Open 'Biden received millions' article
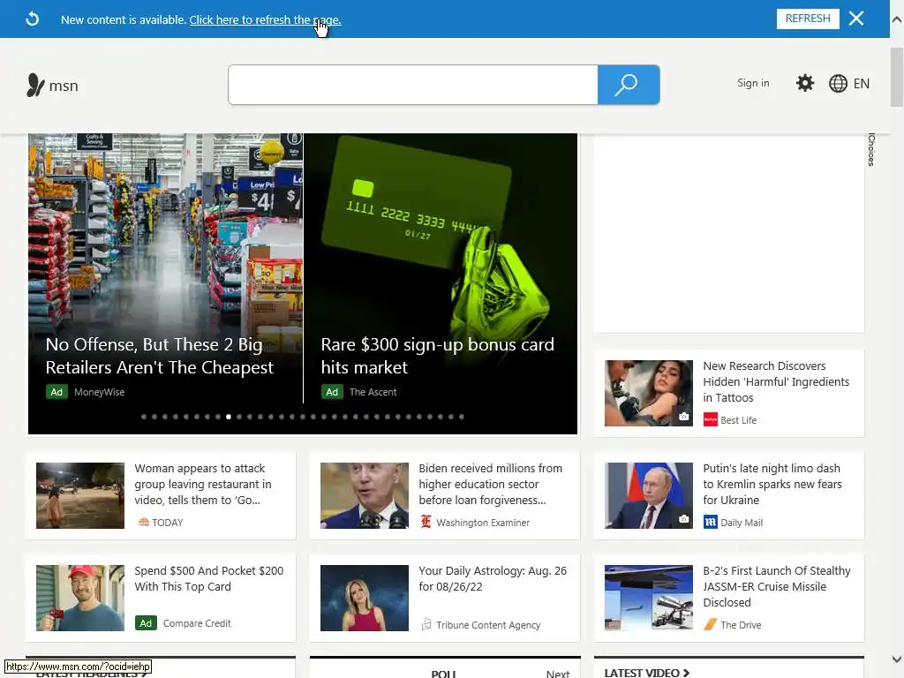 (x=490, y=485)
